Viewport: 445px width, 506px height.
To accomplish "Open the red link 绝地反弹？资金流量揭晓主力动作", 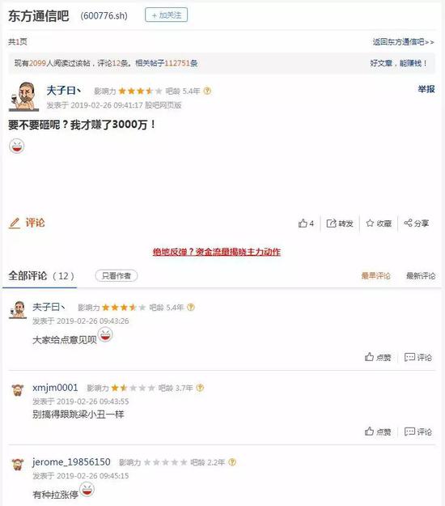I will click(217, 252).
